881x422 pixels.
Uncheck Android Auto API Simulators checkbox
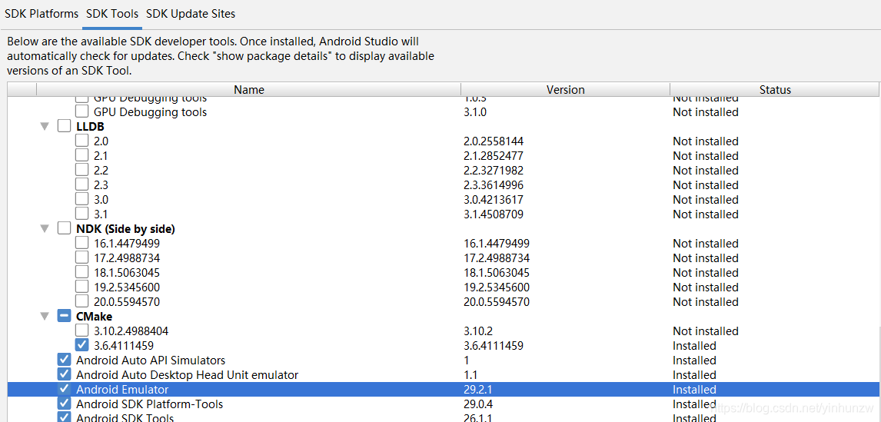pyautogui.click(x=64, y=360)
